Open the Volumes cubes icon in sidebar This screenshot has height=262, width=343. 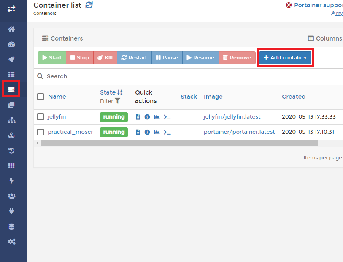(11, 135)
